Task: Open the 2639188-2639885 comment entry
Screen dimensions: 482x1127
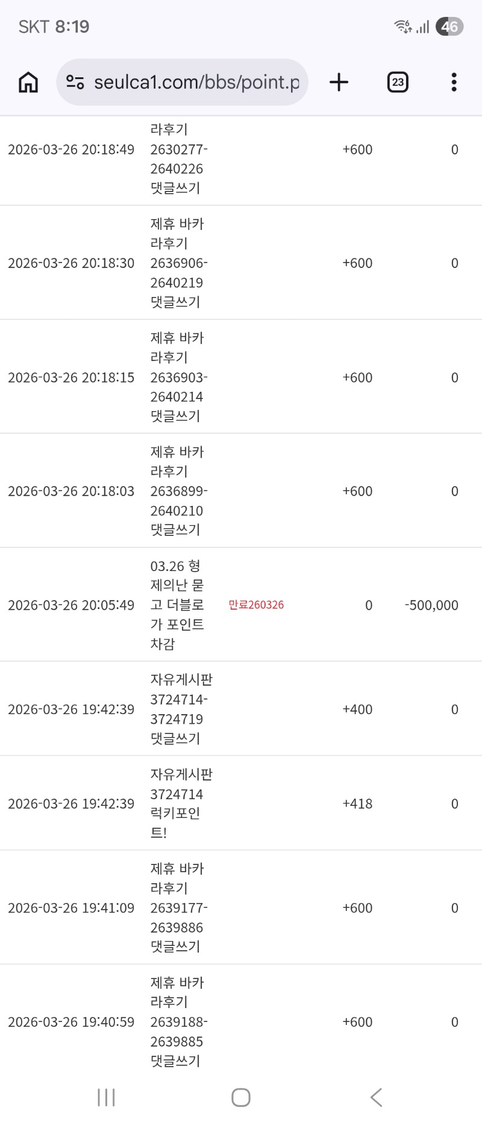Action: [178, 1022]
